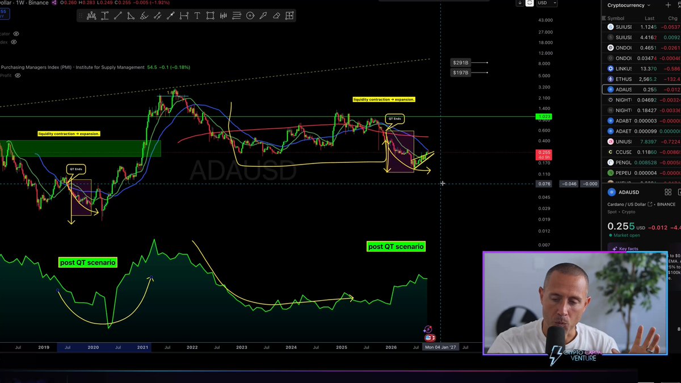Select the arrow marker tool
Screen dimensions: 681x383
point(263,16)
